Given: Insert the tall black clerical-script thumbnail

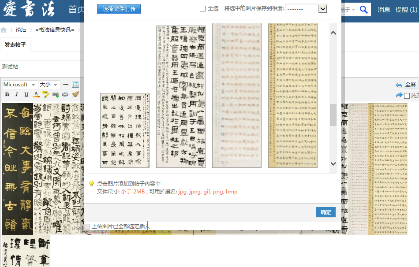Looking at the screenshot, I should click(x=181, y=96).
